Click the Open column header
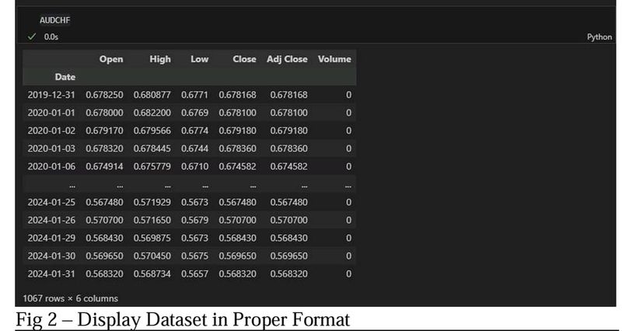The height and width of the screenshot is (331, 622). click(x=111, y=59)
